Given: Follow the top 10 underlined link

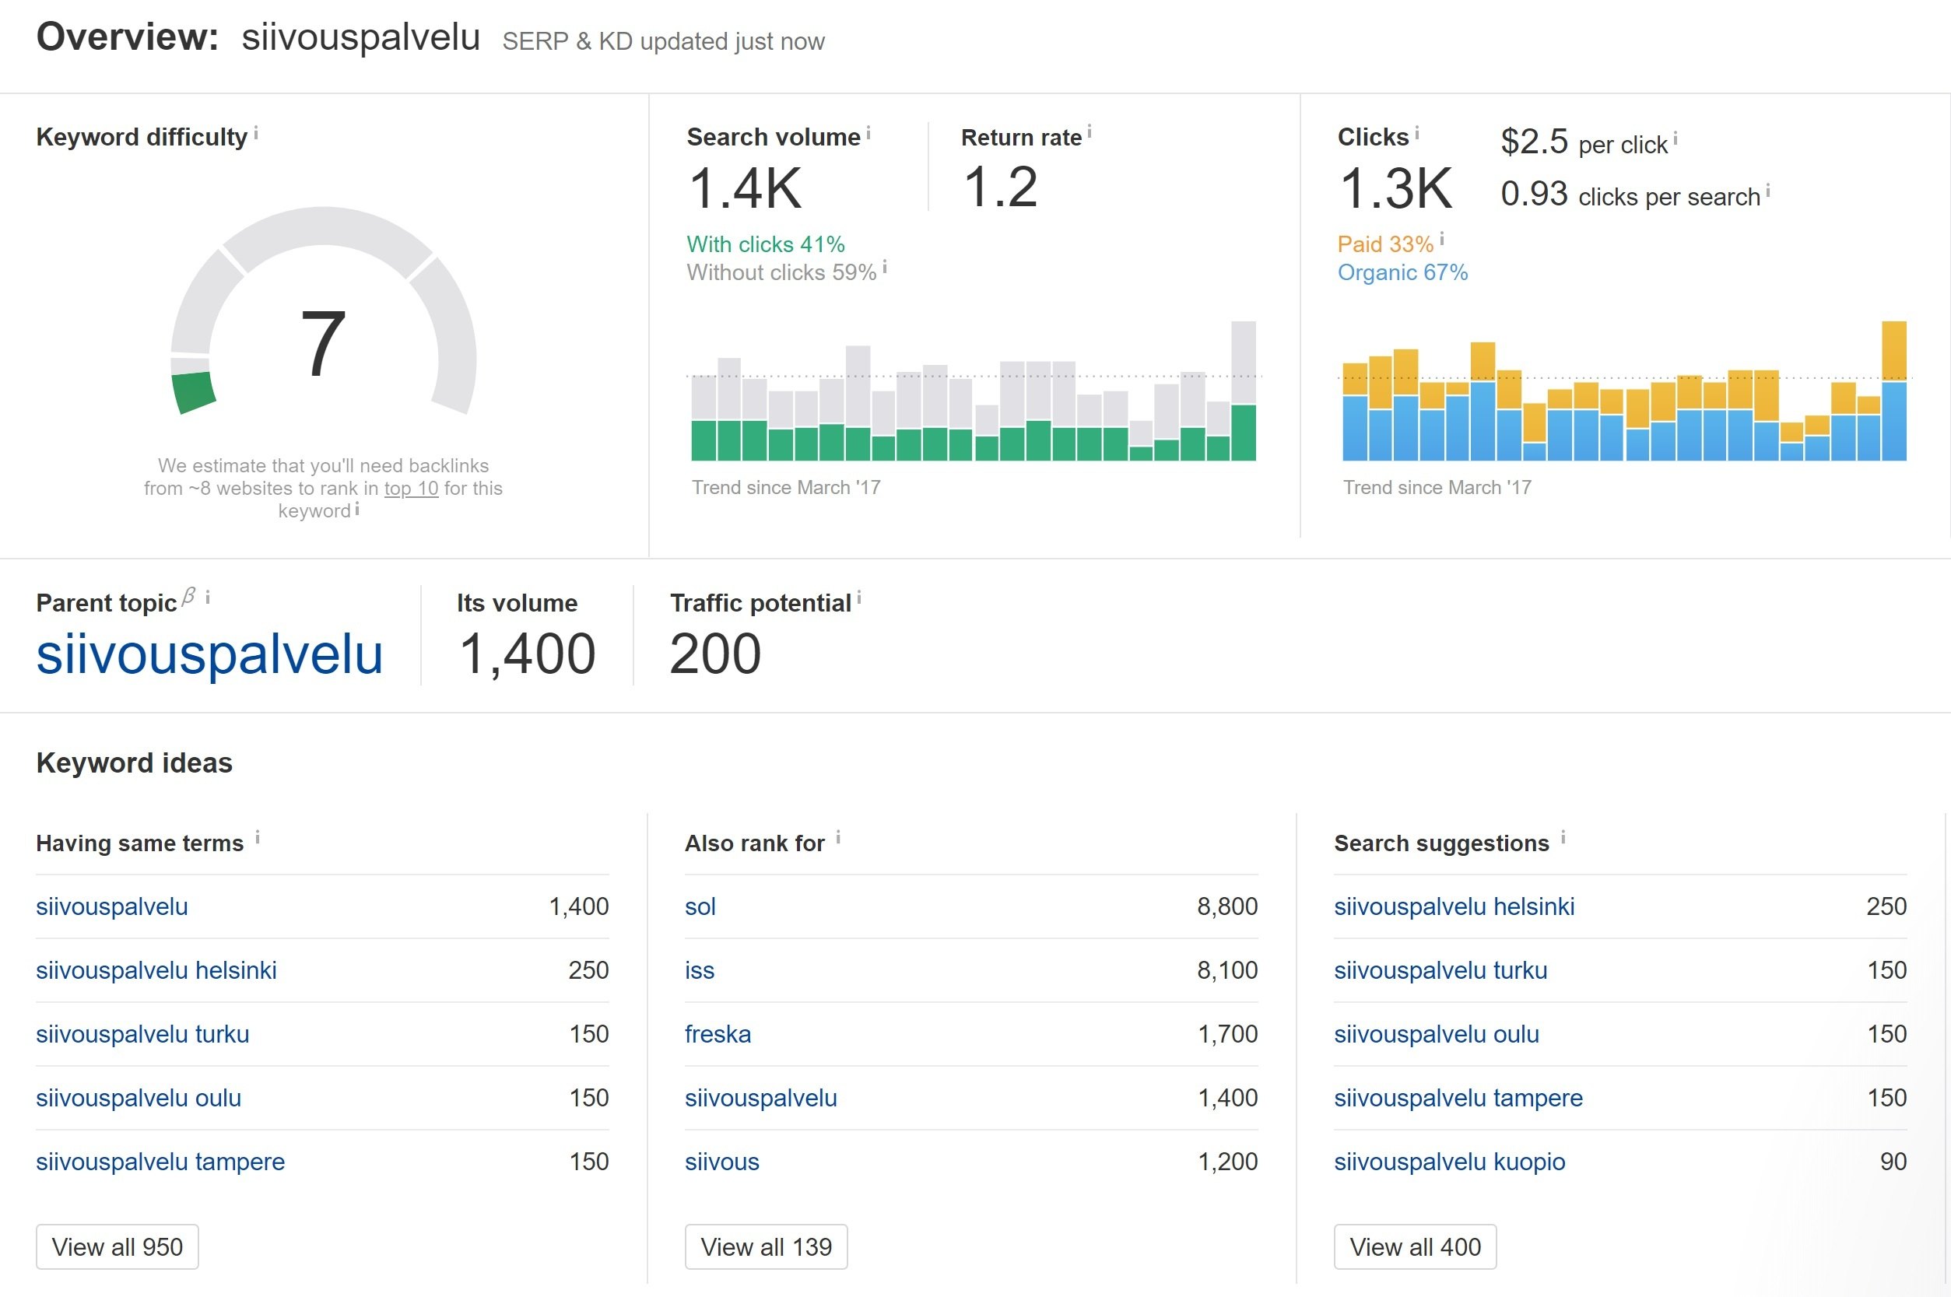Looking at the screenshot, I should (x=411, y=488).
